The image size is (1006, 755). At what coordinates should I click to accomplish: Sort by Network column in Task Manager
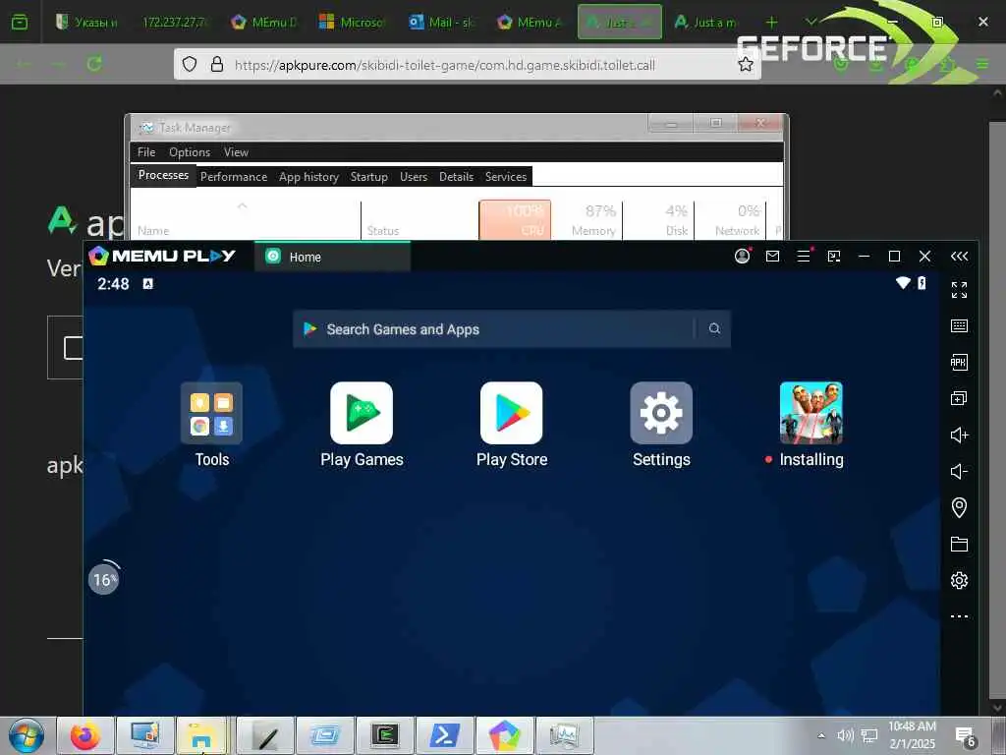click(x=730, y=220)
